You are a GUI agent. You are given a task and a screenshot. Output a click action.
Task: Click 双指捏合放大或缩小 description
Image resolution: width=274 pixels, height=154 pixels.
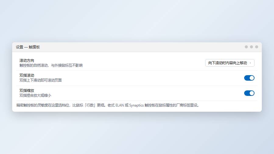point(35,95)
